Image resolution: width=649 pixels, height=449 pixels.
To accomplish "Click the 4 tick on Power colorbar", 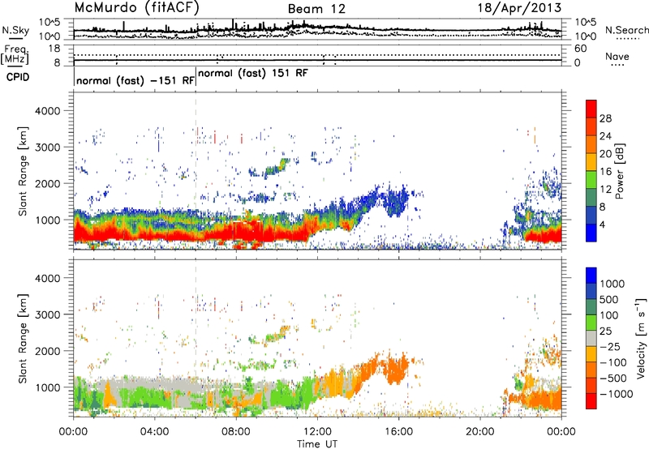I will (602, 224).
